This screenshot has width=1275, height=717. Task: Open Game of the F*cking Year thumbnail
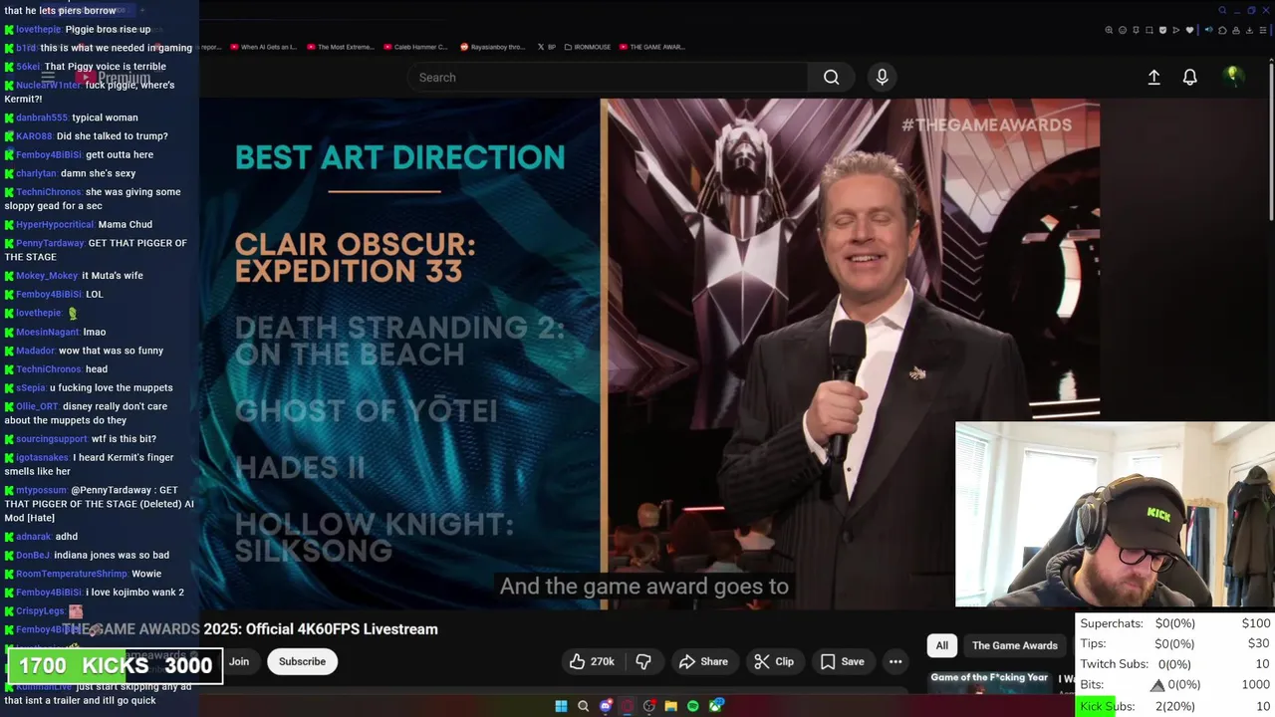pos(990,680)
